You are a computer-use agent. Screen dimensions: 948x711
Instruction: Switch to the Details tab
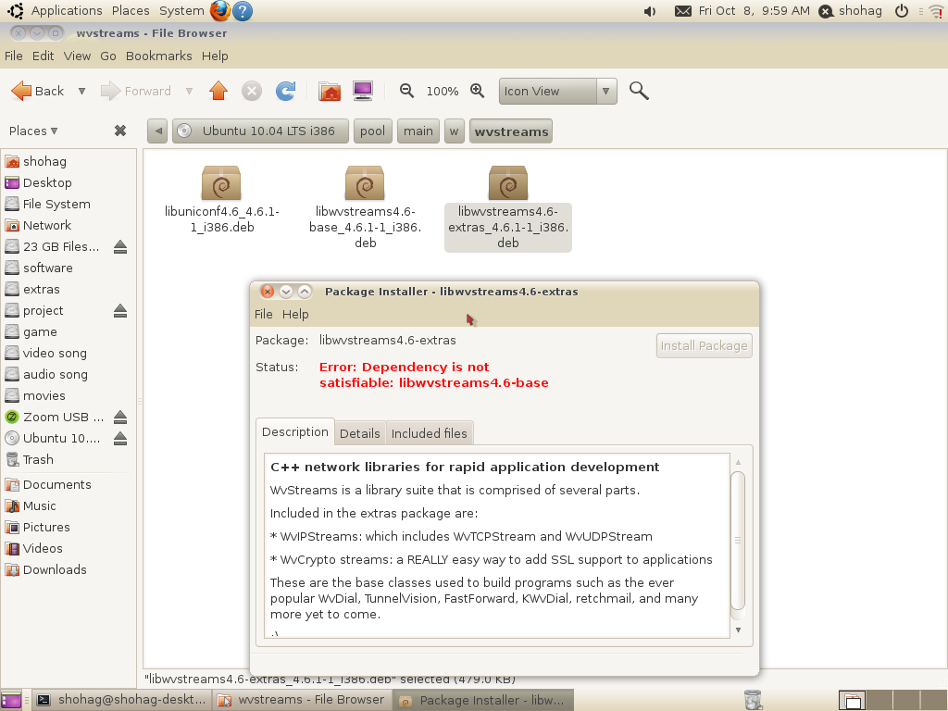(x=360, y=433)
